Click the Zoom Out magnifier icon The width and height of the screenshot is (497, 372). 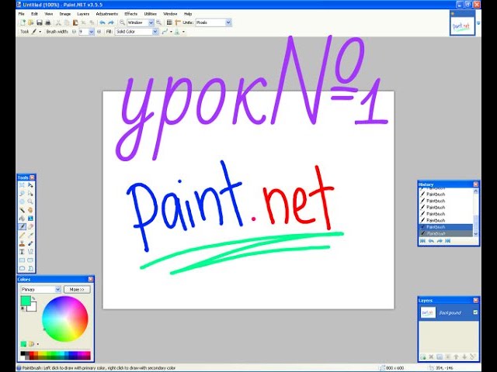122,22
